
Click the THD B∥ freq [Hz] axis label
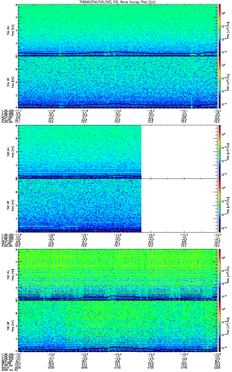coord(13,205)
